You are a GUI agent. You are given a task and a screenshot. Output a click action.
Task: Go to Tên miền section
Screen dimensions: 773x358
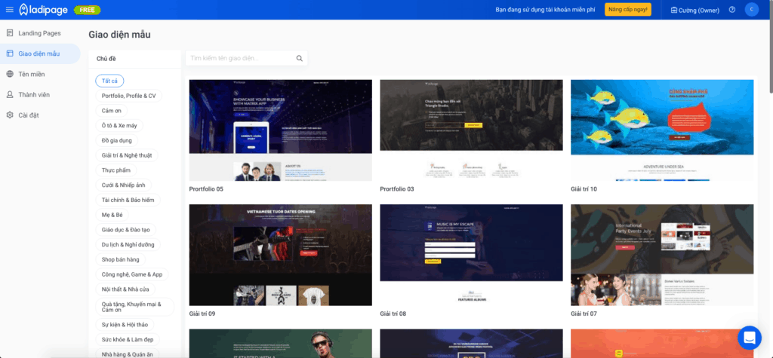(x=32, y=74)
